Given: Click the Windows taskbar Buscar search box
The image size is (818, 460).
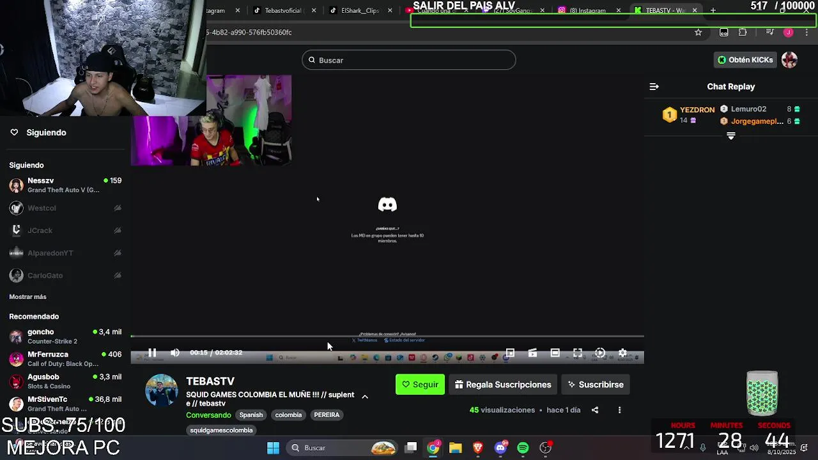Looking at the screenshot, I should (343, 448).
